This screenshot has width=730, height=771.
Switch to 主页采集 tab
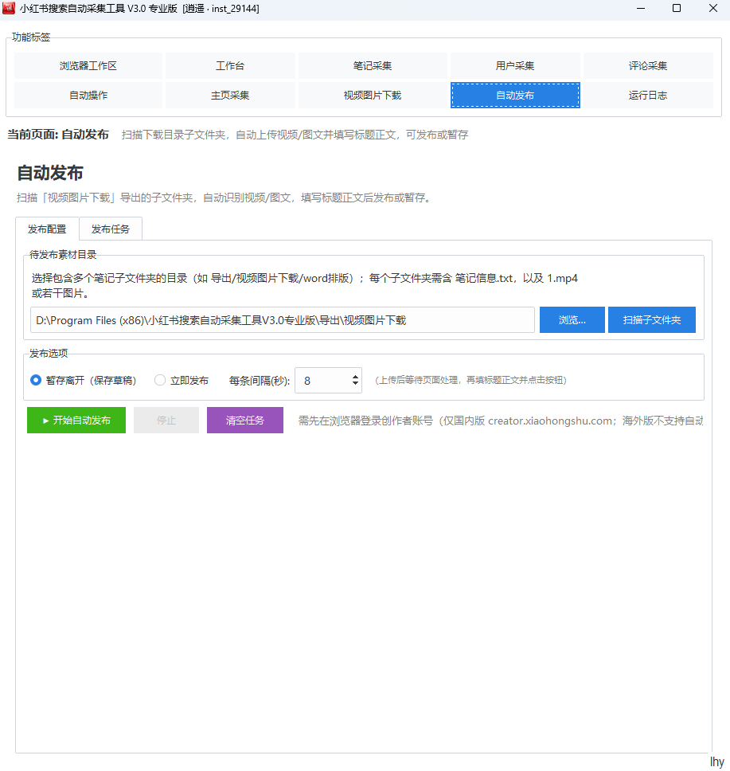230,96
